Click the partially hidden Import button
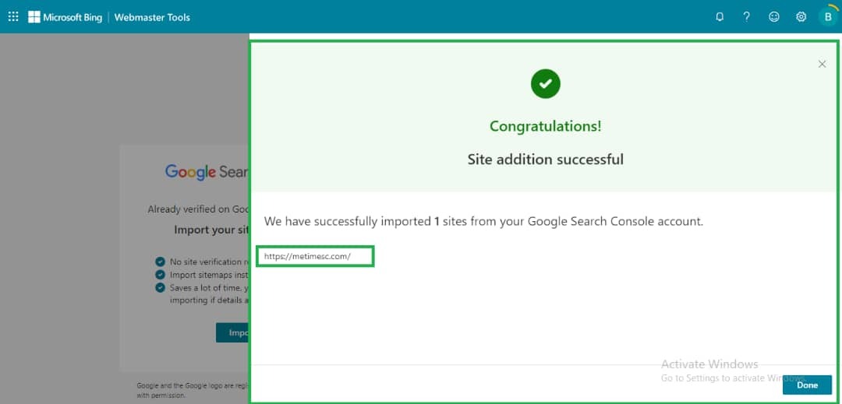This screenshot has height=404, width=842. pos(232,332)
